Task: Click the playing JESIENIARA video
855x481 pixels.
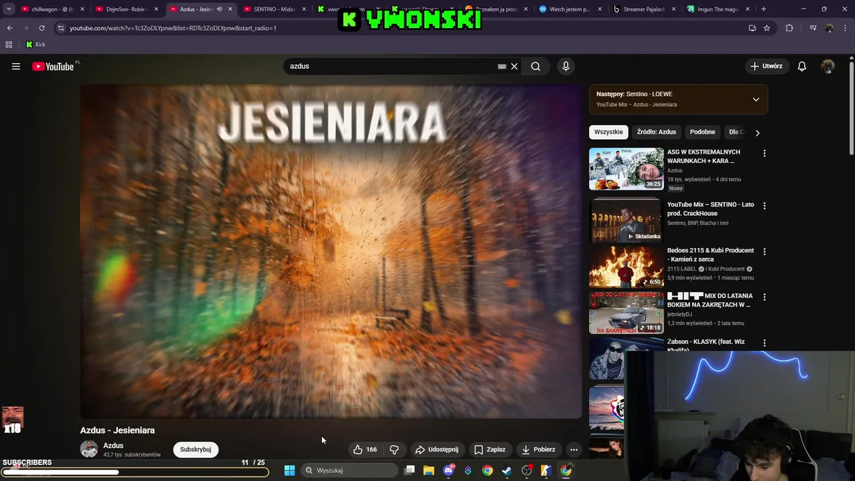Action: 331,251
